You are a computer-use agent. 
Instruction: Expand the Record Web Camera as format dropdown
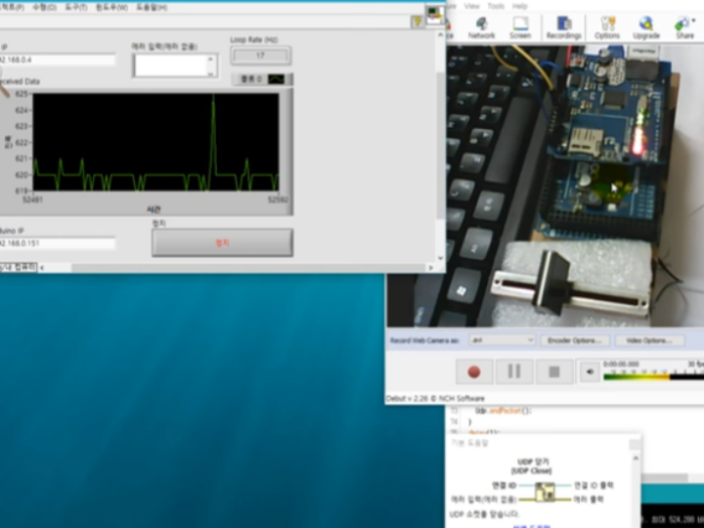pyautogui.click(x=502, y=340)
